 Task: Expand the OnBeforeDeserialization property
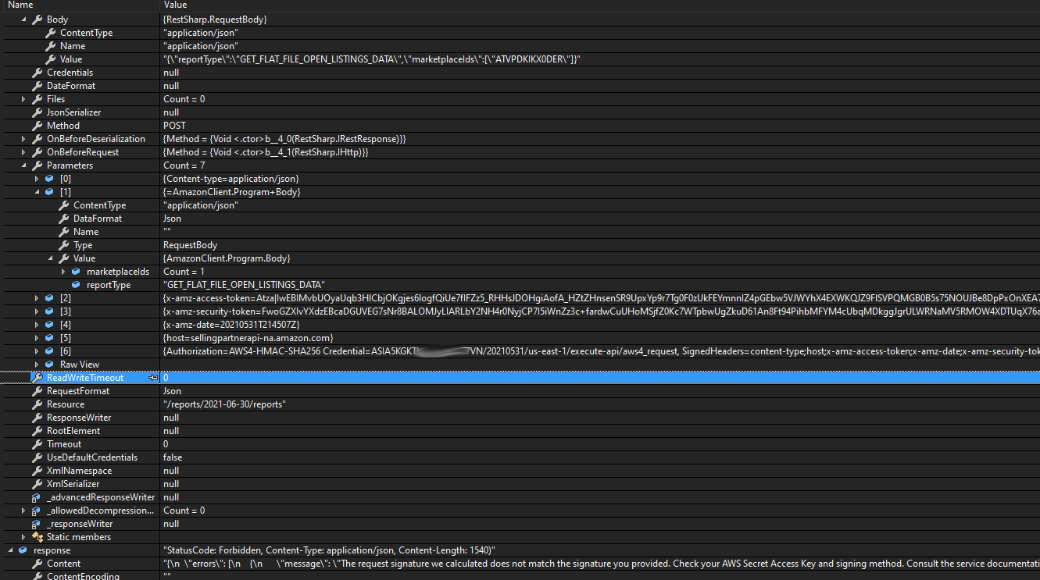pos(23,139)
